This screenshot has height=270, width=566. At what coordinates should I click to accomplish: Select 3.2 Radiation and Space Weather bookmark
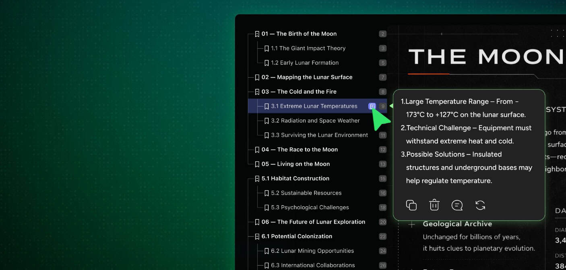tap(315, 121)
